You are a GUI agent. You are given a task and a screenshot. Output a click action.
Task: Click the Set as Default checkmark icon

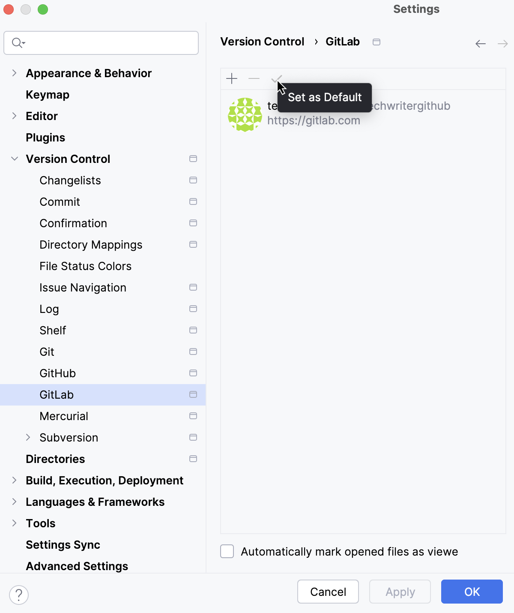pos(276,79)
